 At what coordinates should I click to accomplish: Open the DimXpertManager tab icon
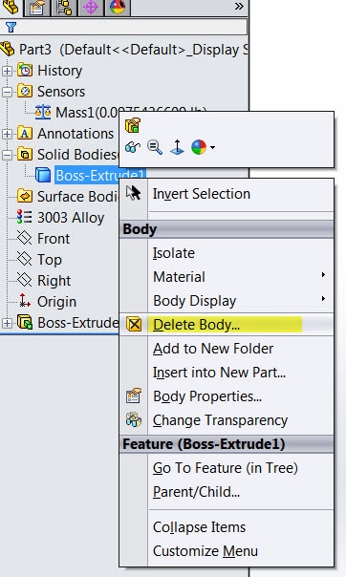point(91,8)
